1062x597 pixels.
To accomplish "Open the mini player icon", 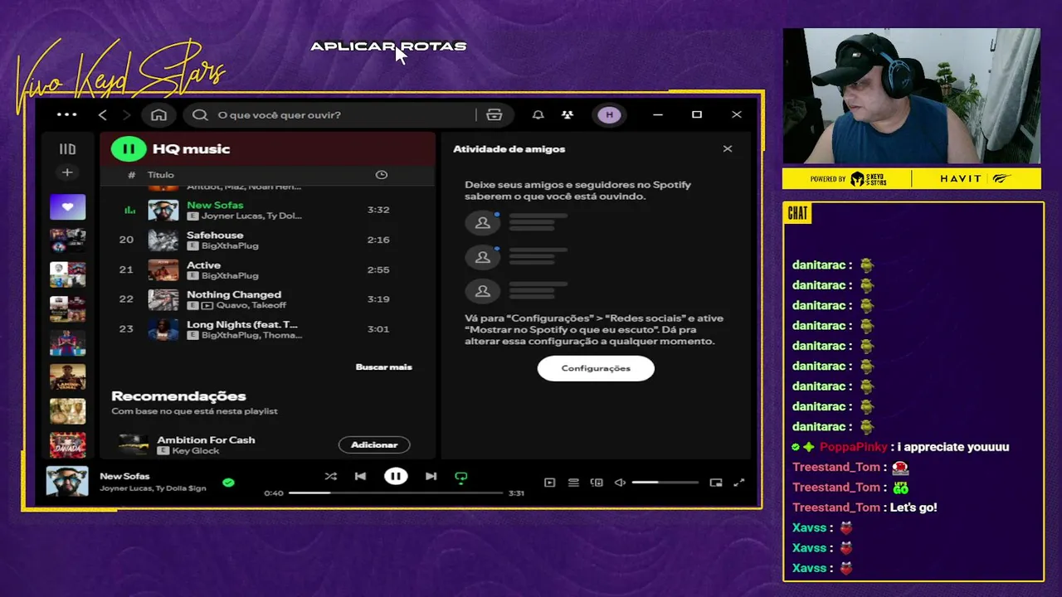I will [x=716, y=483].
